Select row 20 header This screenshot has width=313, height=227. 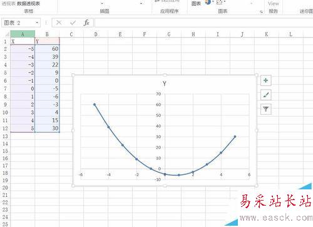click(5, 187)
